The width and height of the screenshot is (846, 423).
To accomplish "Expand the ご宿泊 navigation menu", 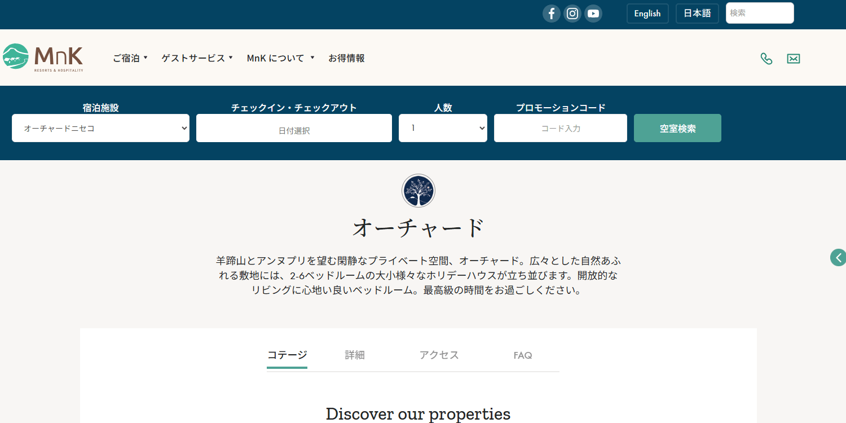I will tap(130, 58).
